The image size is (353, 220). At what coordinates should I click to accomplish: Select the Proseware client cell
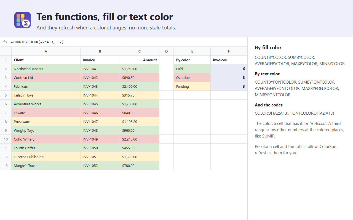click(x=46, y=122)
